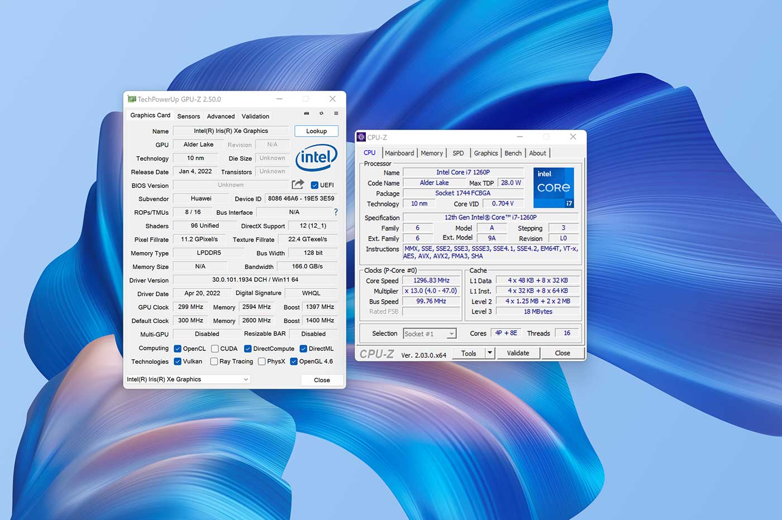Click the Close button in GPU-Z
This screenshot has height=520, width=782.
tap(322, 380)
